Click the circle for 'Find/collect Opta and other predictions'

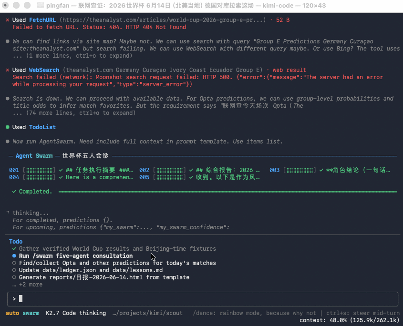tap(14, 263)
